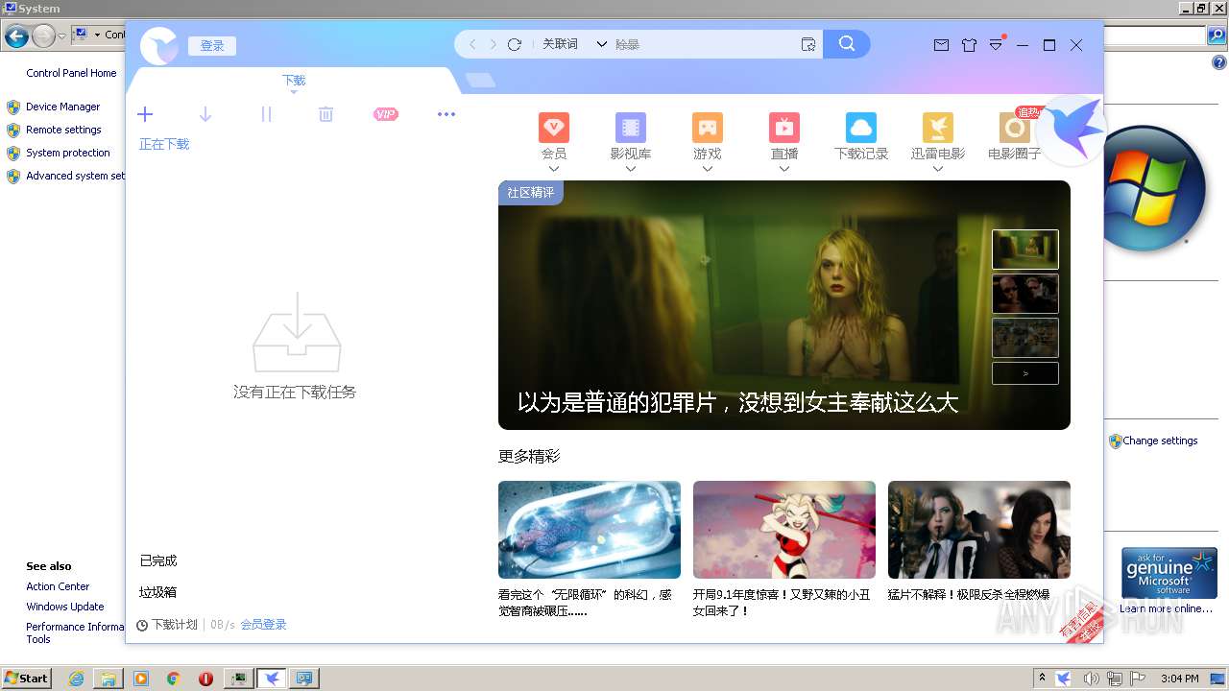This screenshot has height=691, width=1229.
Task: Open the new tab button
Action: click(480, 81)
